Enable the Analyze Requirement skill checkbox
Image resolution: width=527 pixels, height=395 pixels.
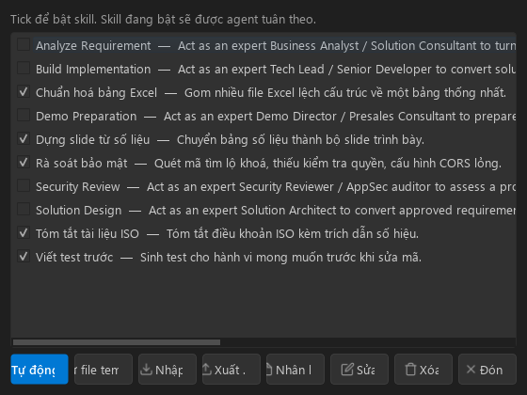click(x=24, y=45)
